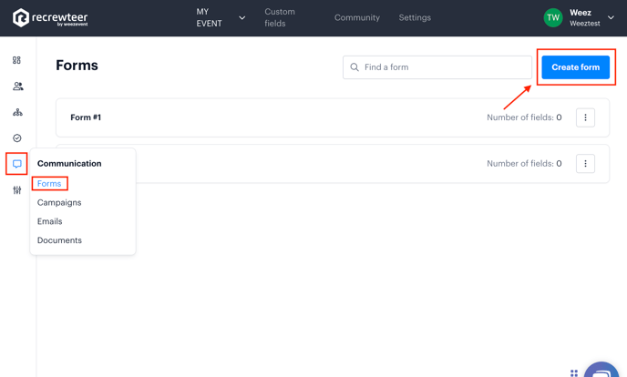Open the three-dot menu for second form
Viewport: 627px width, 377px height.
[x=585, y=163]
